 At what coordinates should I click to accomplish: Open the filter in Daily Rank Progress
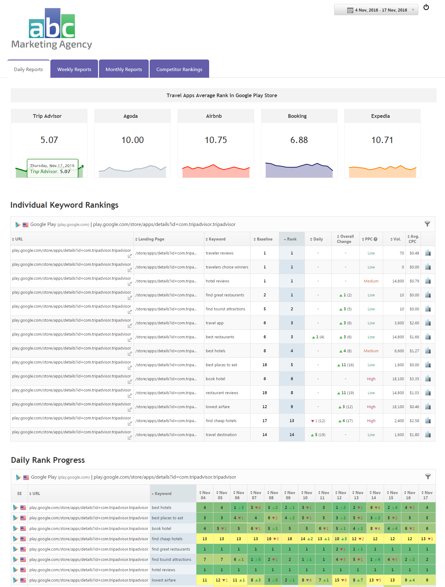pos(428,477)
